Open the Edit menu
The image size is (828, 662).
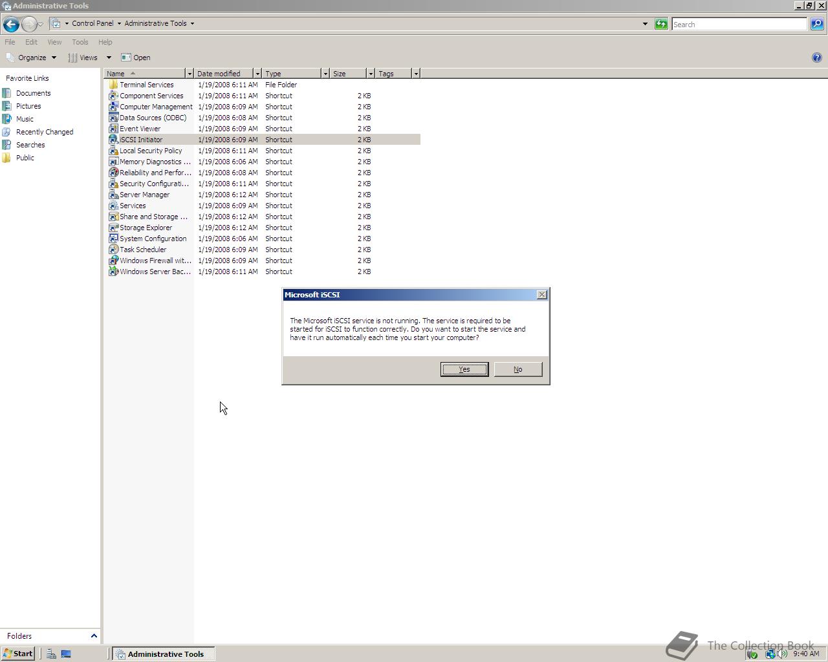point(31,42)
